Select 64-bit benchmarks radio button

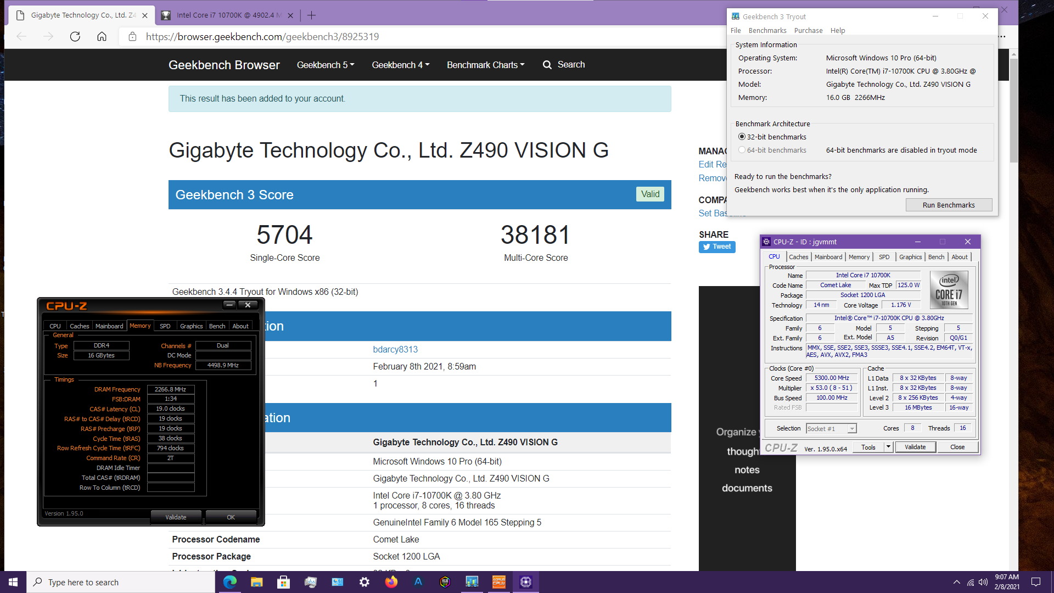click(x=742, y=150)
